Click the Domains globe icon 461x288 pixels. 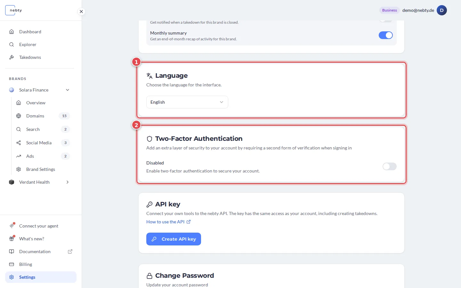(19, 116)
